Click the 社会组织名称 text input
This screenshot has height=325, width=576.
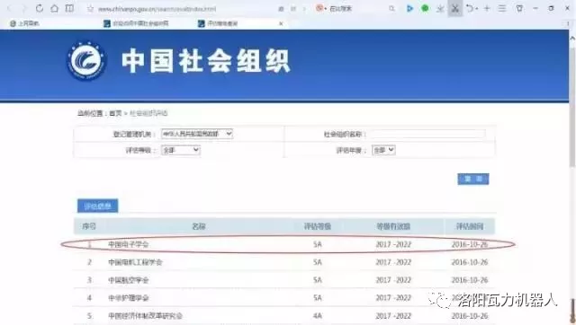pos(428,134)
